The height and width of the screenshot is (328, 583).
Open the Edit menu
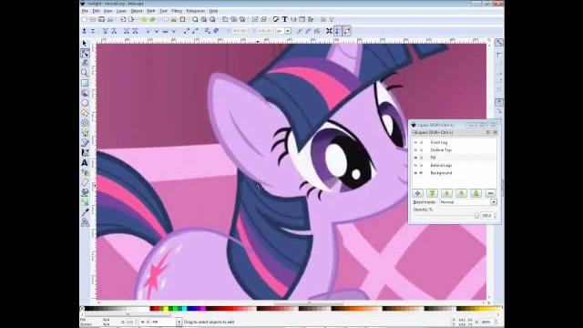pyautogui.click(x=96, y=11)
